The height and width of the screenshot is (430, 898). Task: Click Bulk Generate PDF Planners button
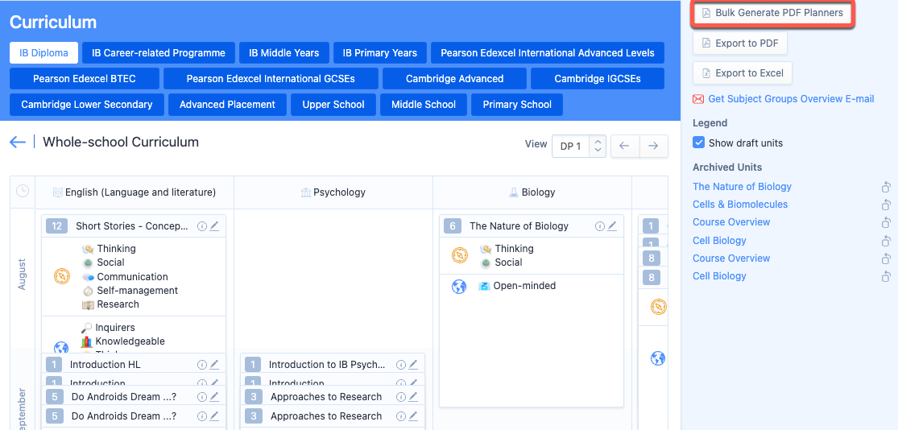click(774, 13)
